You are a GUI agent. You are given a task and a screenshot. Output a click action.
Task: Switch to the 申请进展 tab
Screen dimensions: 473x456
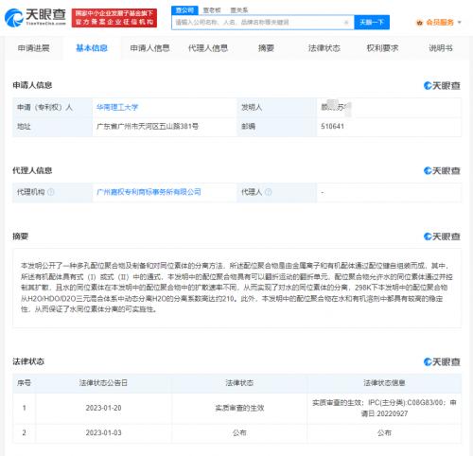(34, 48)
